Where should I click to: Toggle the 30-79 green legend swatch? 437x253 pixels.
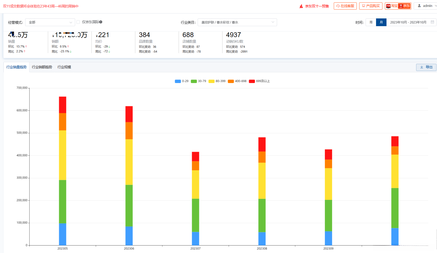click(x=194, y=81)
